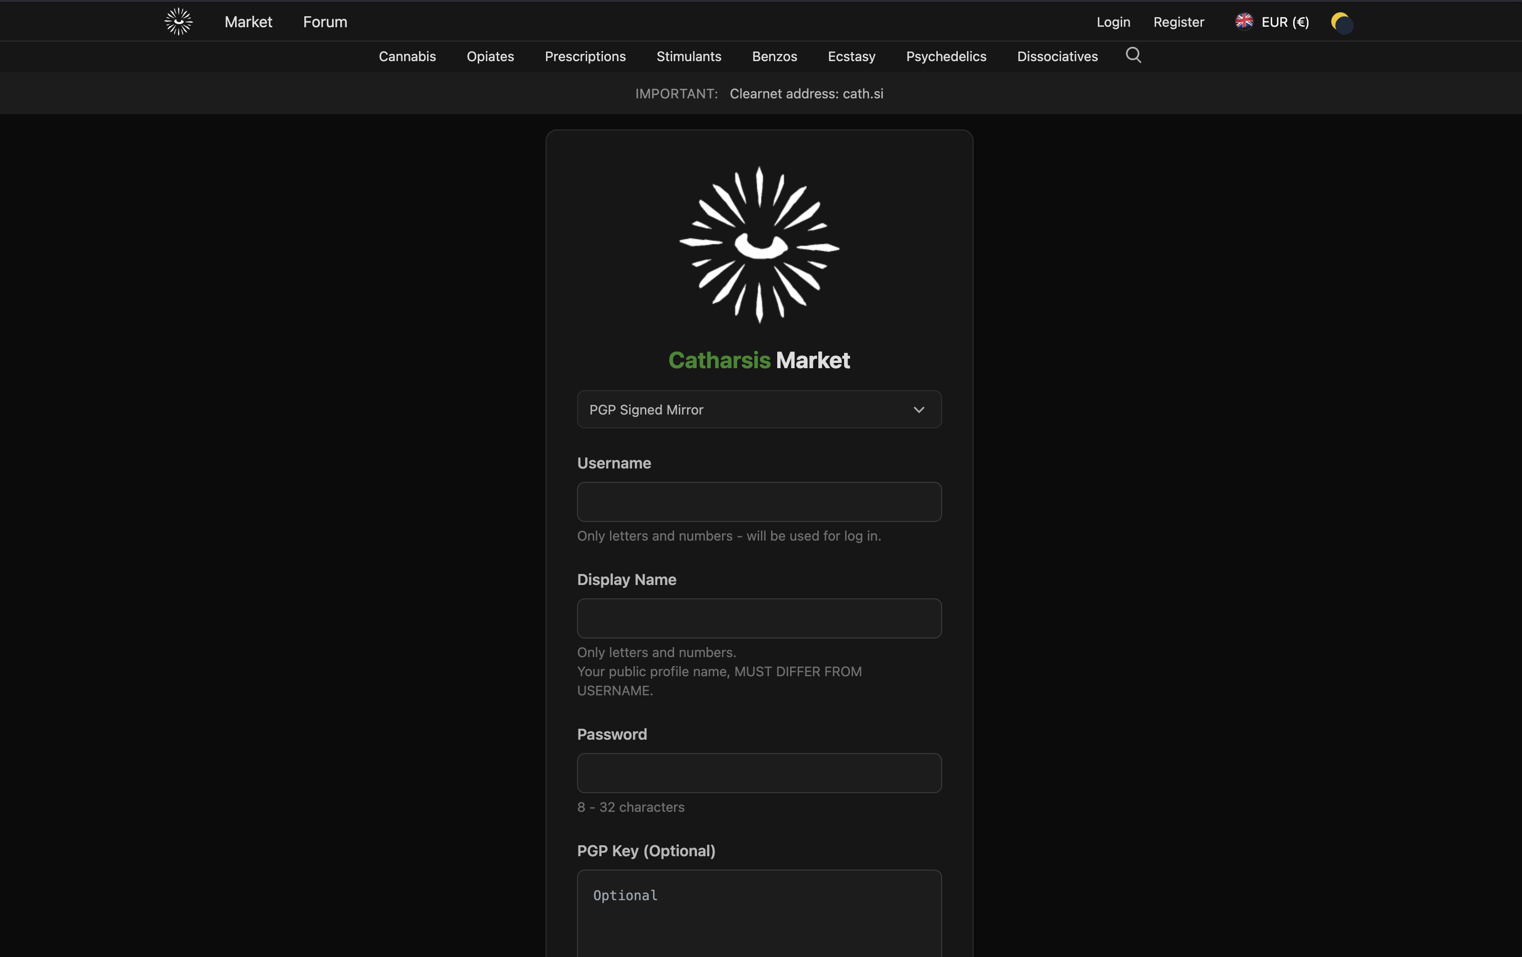
Task: Click the UK flag currency icon
Action: click(1244, 21)
